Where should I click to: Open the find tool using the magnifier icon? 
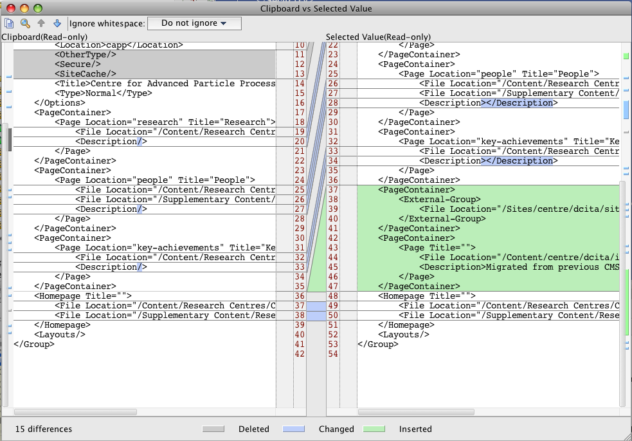coord(24,23)
